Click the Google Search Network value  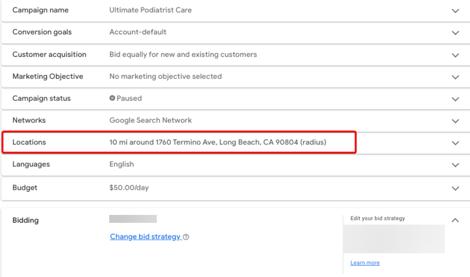[150, 120]
